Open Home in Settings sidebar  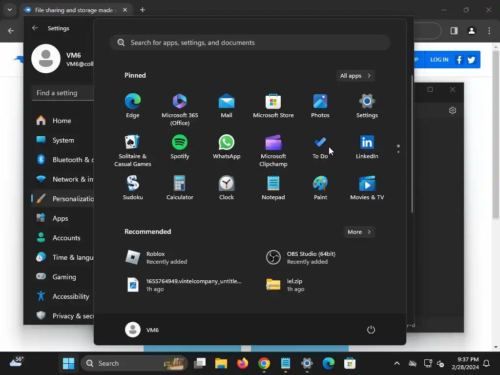tap(62, 121)
